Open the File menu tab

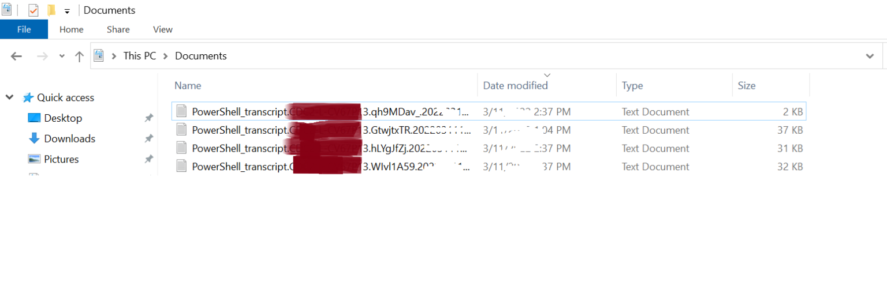coord(24,29)
